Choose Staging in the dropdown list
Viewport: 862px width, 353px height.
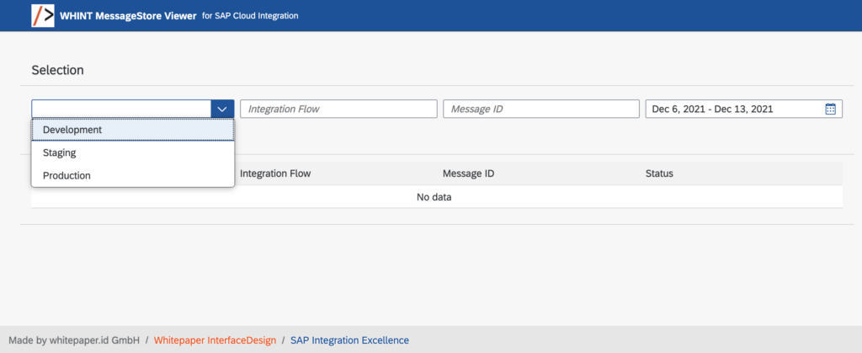(133, 152)
